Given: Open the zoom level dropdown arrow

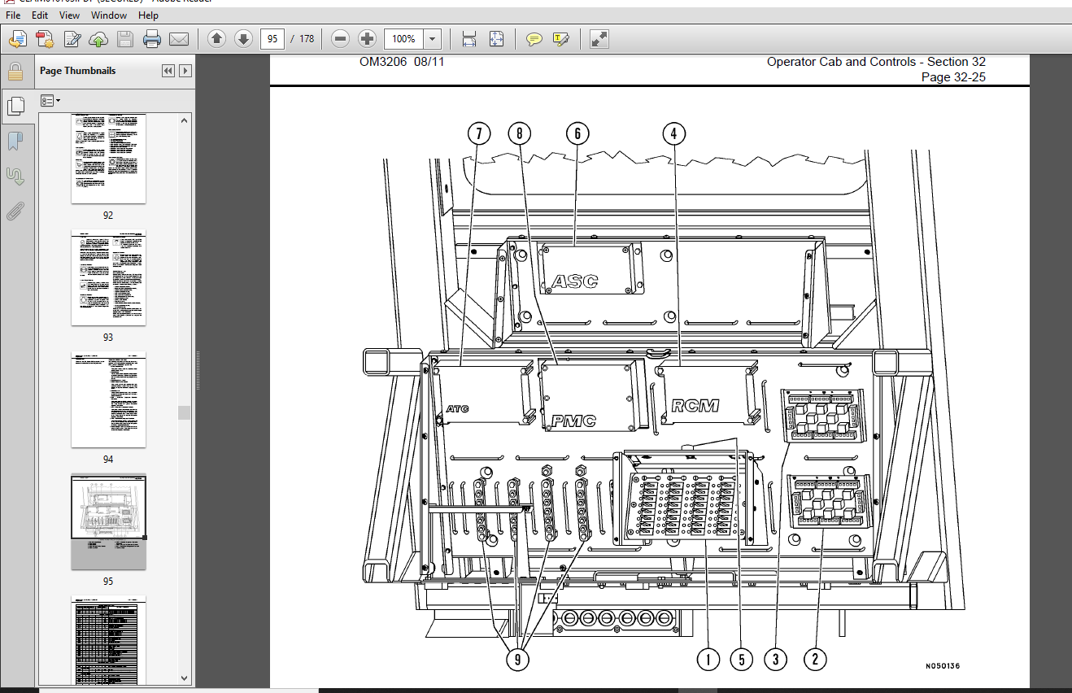Looking at the screenshot, I should 433,38.
